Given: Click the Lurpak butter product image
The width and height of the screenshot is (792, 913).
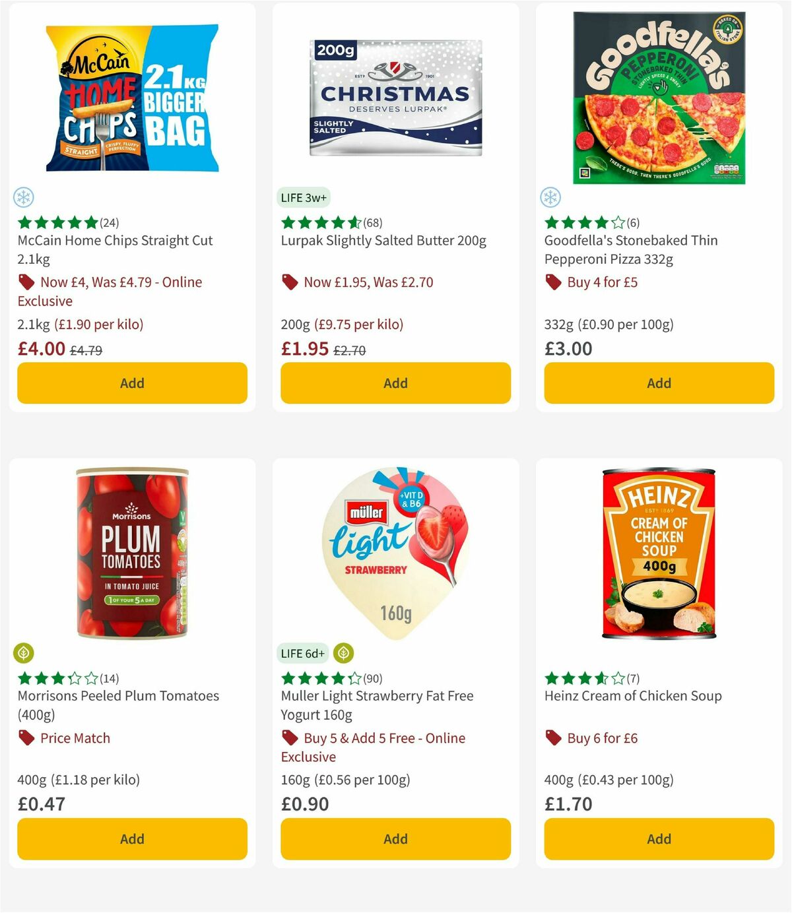Looking at the screenshot, I should coord(395,96).
